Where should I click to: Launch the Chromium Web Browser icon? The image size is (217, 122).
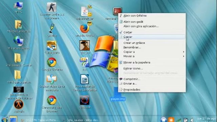52,100
